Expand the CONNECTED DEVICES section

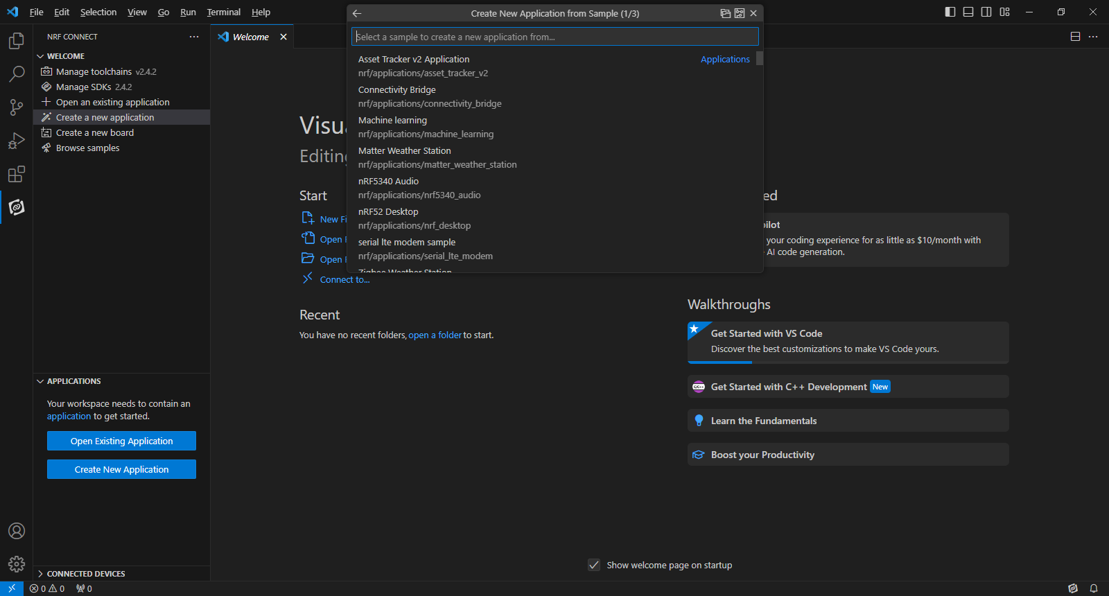coord(40,574)
